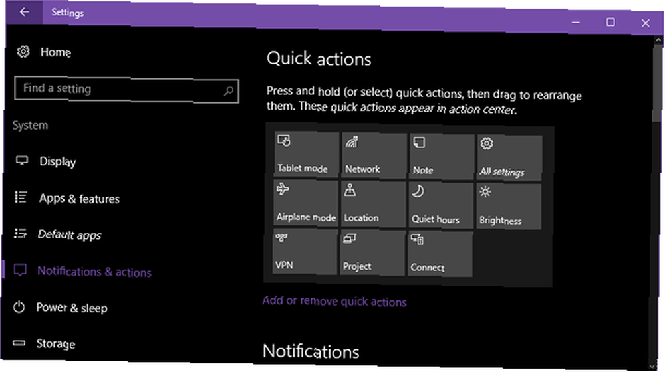
Task: Click the Power & sleep power icon
Action: 19,307
